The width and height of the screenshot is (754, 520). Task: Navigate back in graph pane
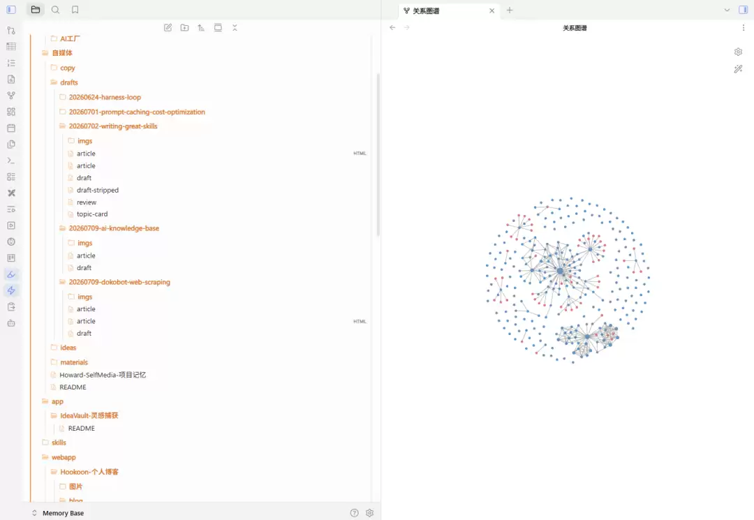coord(392,28)
